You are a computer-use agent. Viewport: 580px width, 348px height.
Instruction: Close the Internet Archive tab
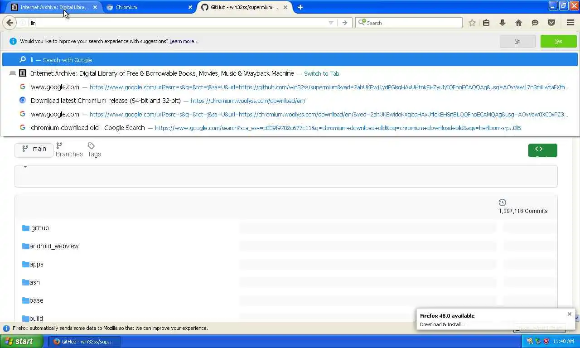95,7
